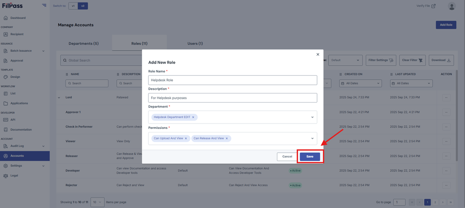Click the Description input in the dialog
The image size is (465, 208).
pos(232,98)
